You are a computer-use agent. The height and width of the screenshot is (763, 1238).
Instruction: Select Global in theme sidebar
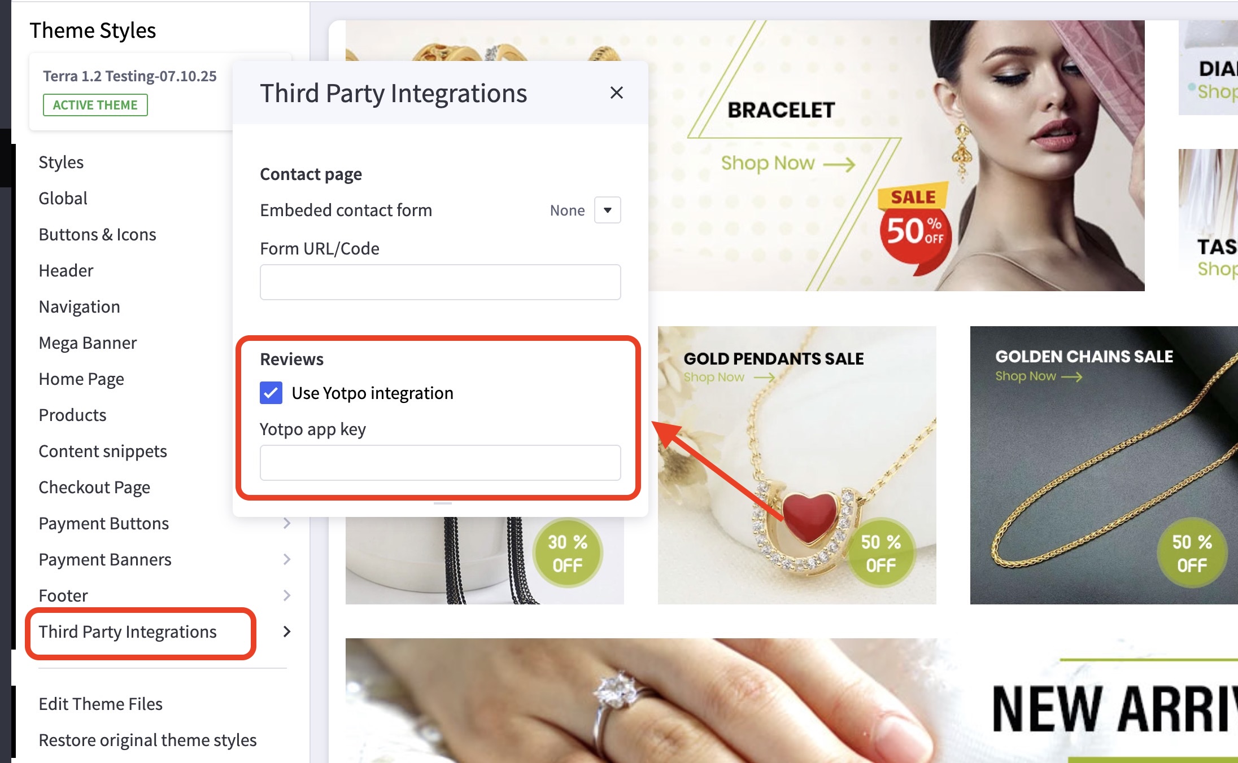pos(63,198)
